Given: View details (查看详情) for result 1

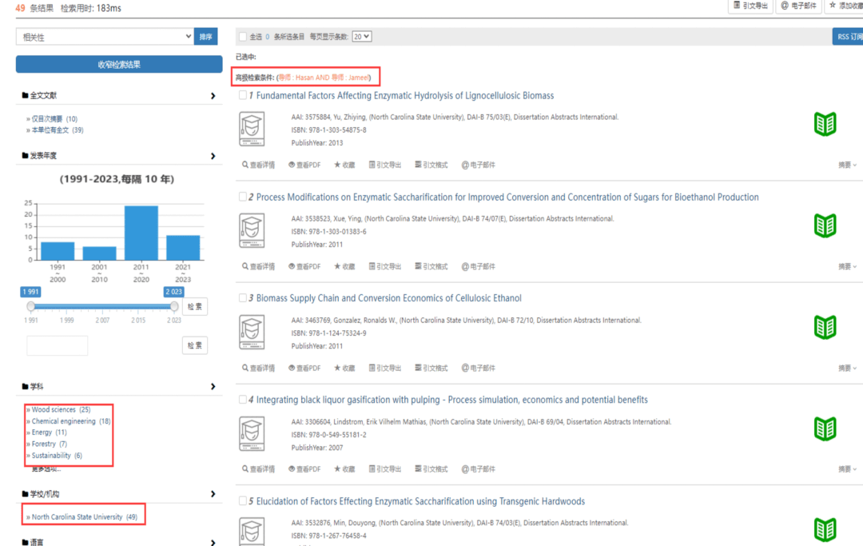Looking at the screenshot, I should 258,165.
